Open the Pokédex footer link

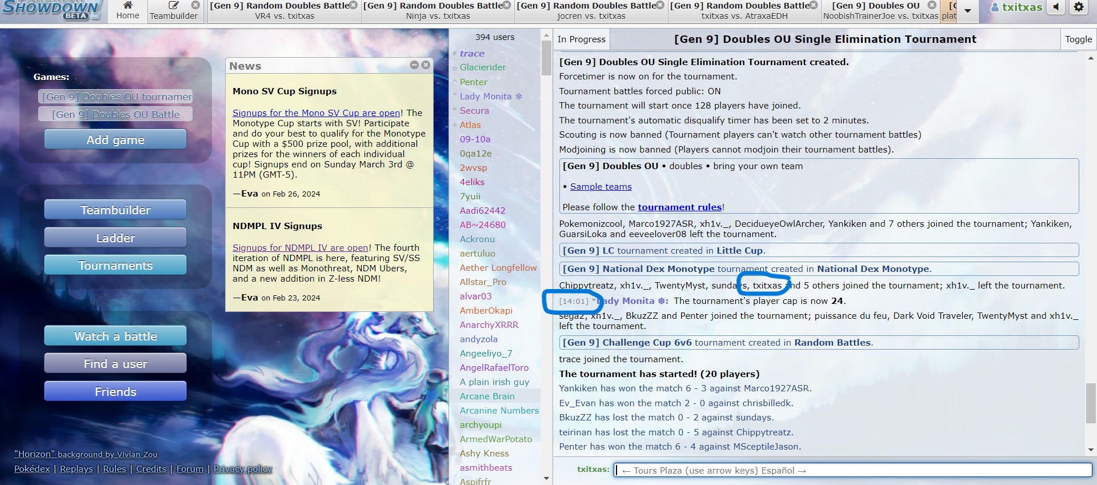pos(32,469)
